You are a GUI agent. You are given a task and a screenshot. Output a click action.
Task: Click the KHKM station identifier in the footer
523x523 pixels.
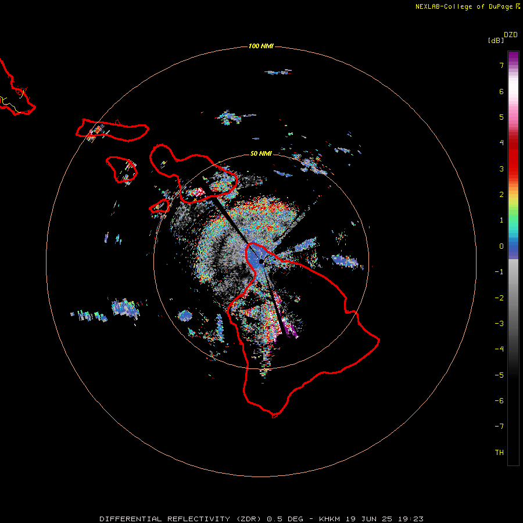coord(329,519)
